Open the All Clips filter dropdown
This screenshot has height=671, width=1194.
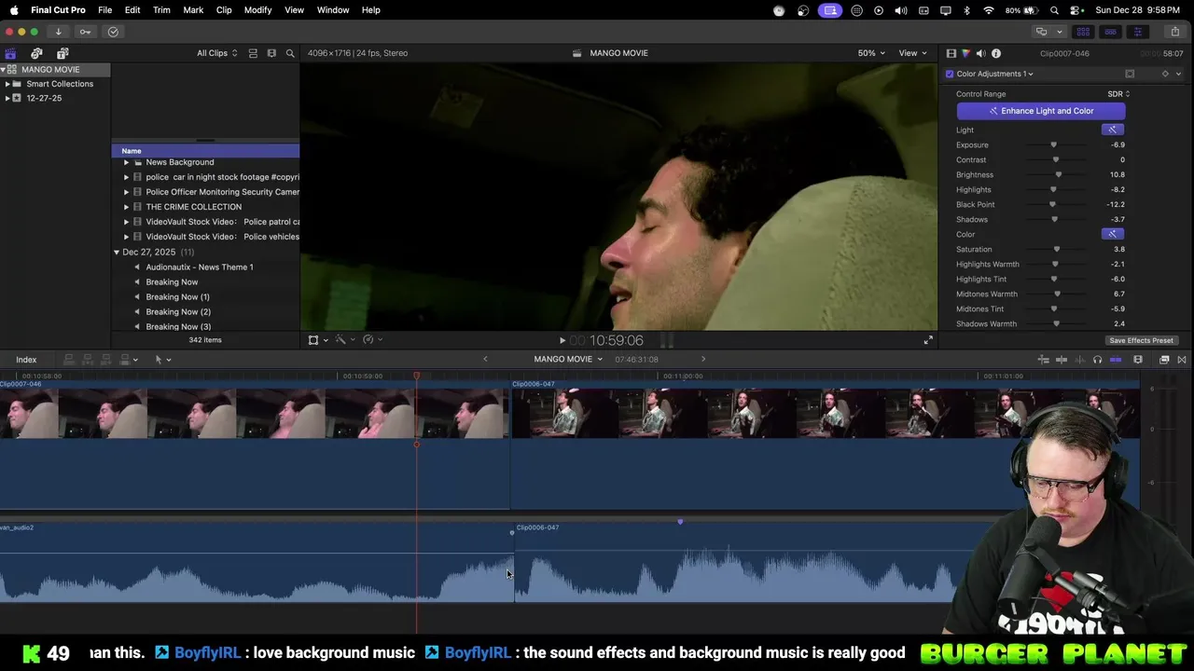click(216, 53)
